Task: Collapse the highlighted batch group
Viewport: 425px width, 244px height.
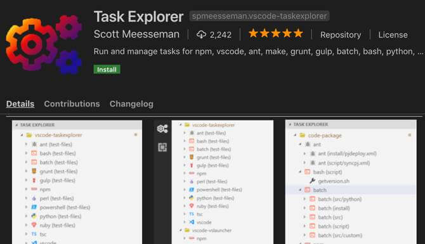Action: (x=300, y=190)
